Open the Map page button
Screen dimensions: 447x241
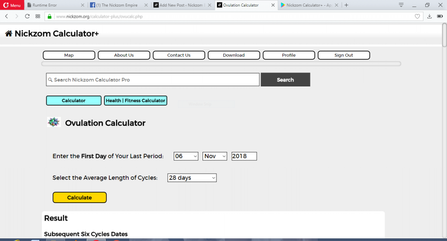coord(69,55)
